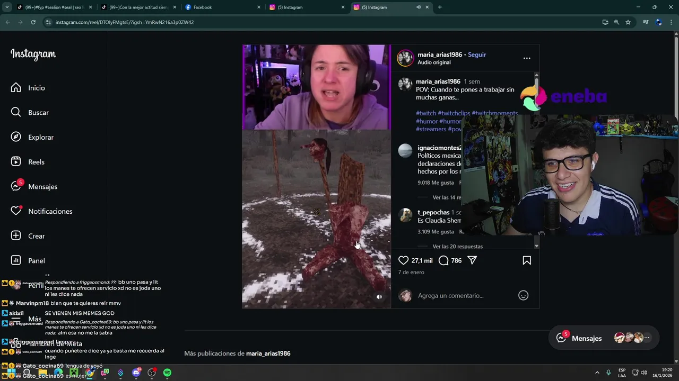Open 27,1 mil likes count
The width and height of the screenshot is (679, 381).
pyautogui.click(x=422, y=260)
